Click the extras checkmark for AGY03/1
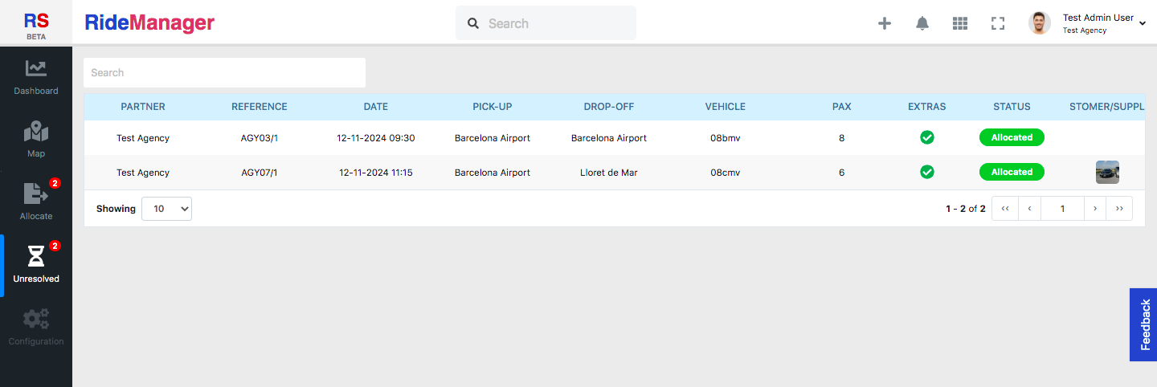Viewport: 1157px width, 387px height. (x=926, y=137)
